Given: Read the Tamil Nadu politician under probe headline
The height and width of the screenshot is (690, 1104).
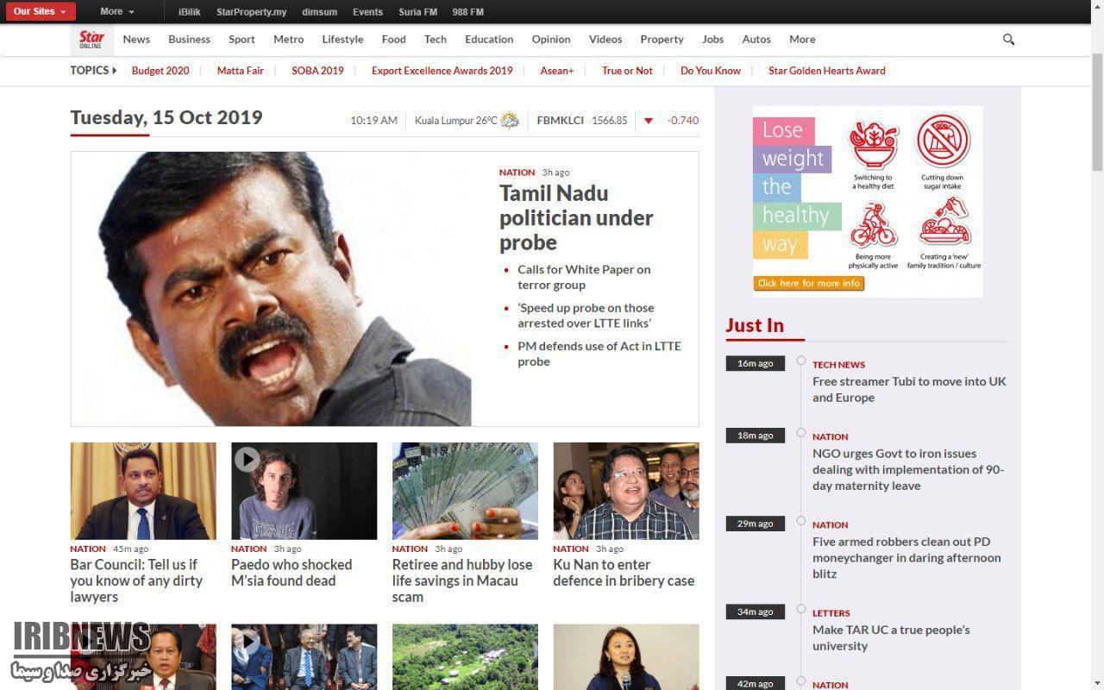Looking at the screenshot, I should tap(576, 217).
